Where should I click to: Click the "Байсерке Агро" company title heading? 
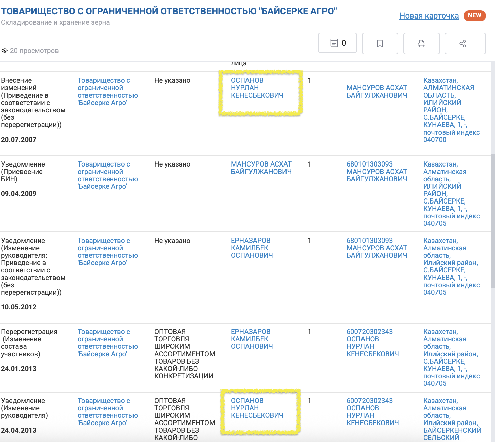tap(169, 11)
